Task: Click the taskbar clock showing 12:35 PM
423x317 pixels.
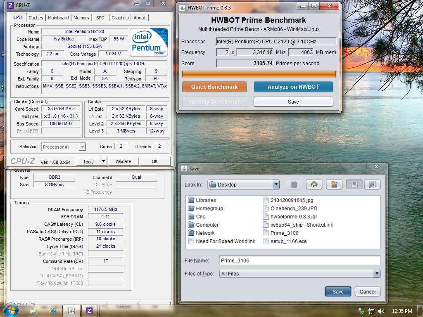Action: click(402, 311)
